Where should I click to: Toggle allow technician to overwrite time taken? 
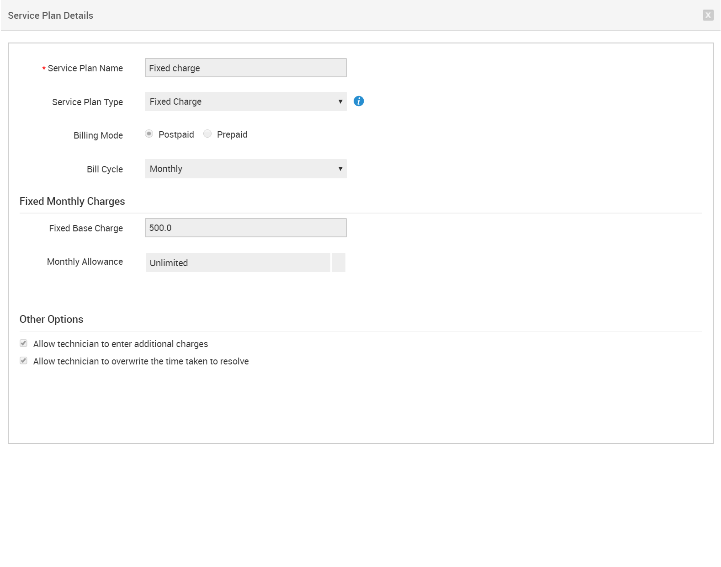[x=24, y=361]
